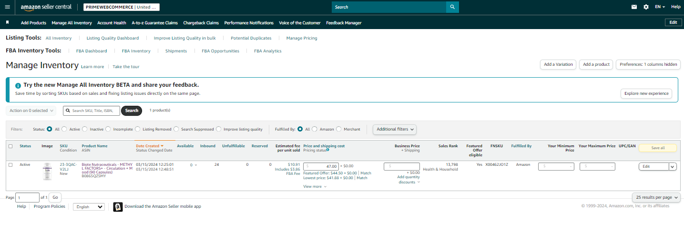Open Add Products menu
Image resolution: width=684 pixels, height=243 pixels.
coord(33,23)
